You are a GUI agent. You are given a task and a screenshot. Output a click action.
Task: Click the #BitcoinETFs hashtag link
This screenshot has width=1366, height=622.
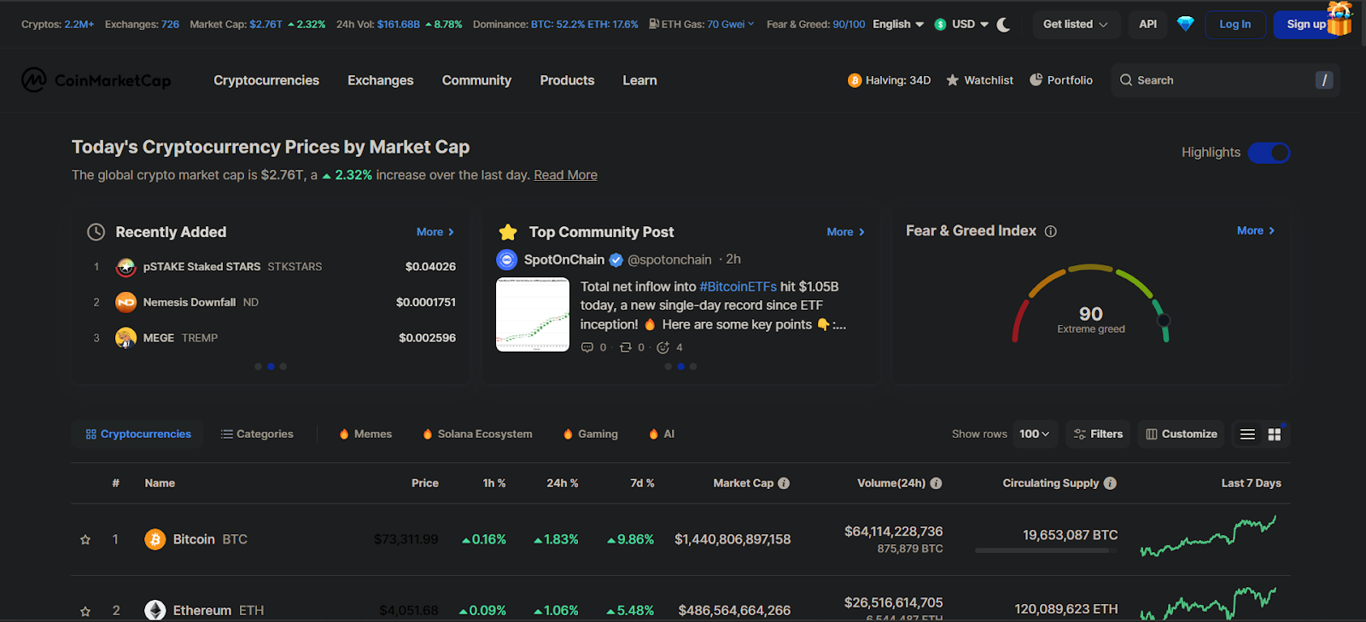(738, 287)
